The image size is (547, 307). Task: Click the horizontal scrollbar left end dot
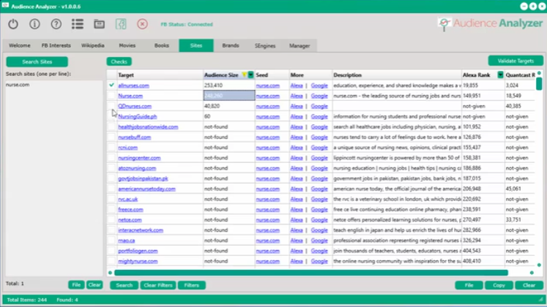pos(111,273)
